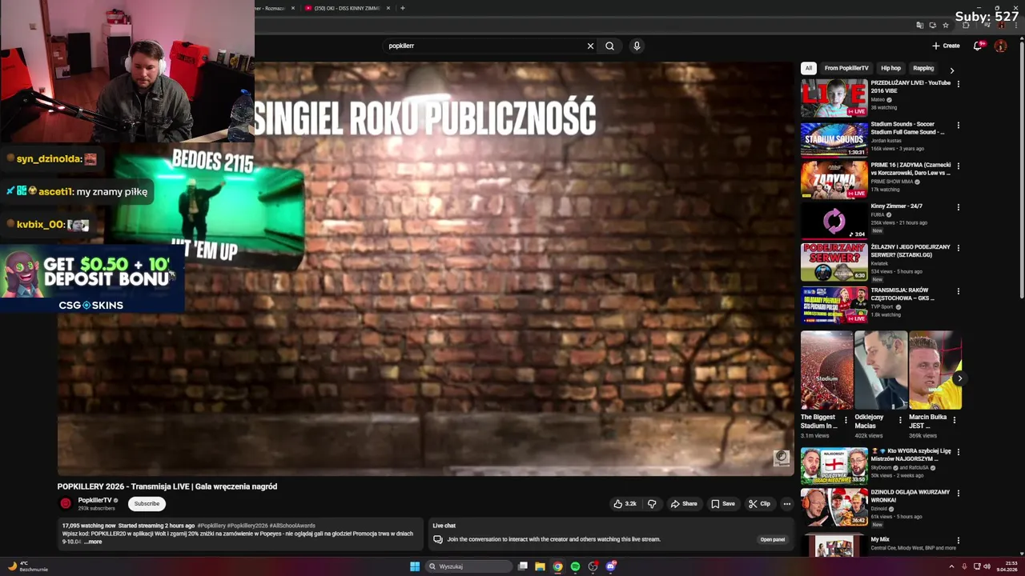Open options for The Biggest Stadium short

click(x=846, y=419)
